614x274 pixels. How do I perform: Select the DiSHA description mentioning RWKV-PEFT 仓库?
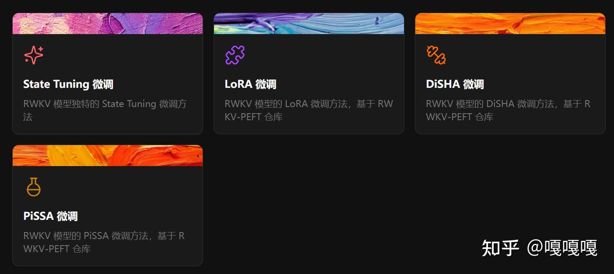(x=508, y=110)
